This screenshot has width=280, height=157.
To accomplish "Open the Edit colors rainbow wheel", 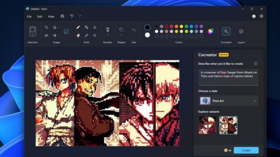I will point(210,31).
